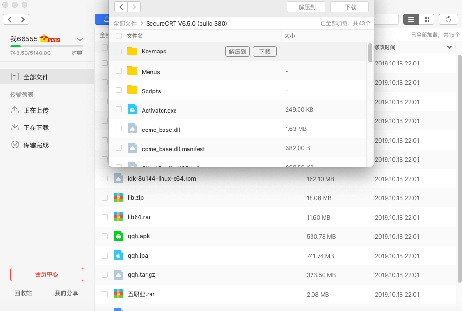Click the dialog's vertical scrollbar thumb
Viewport: 462px width, 311px height.
click(370, 52)
